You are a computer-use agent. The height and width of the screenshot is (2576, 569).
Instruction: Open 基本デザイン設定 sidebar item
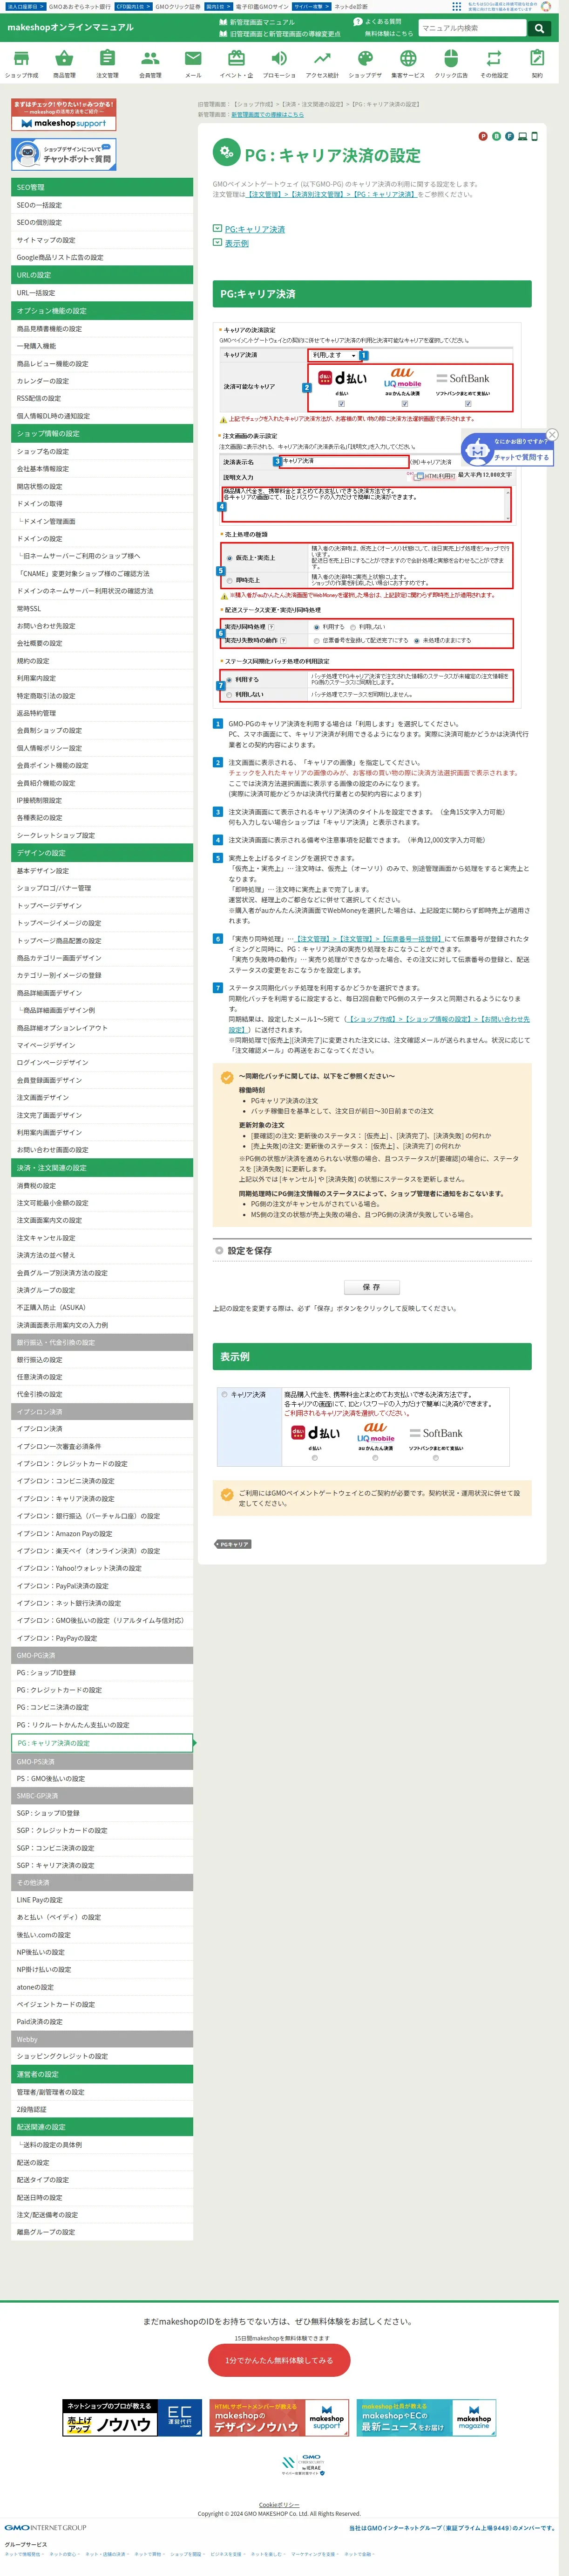(102, 871)
